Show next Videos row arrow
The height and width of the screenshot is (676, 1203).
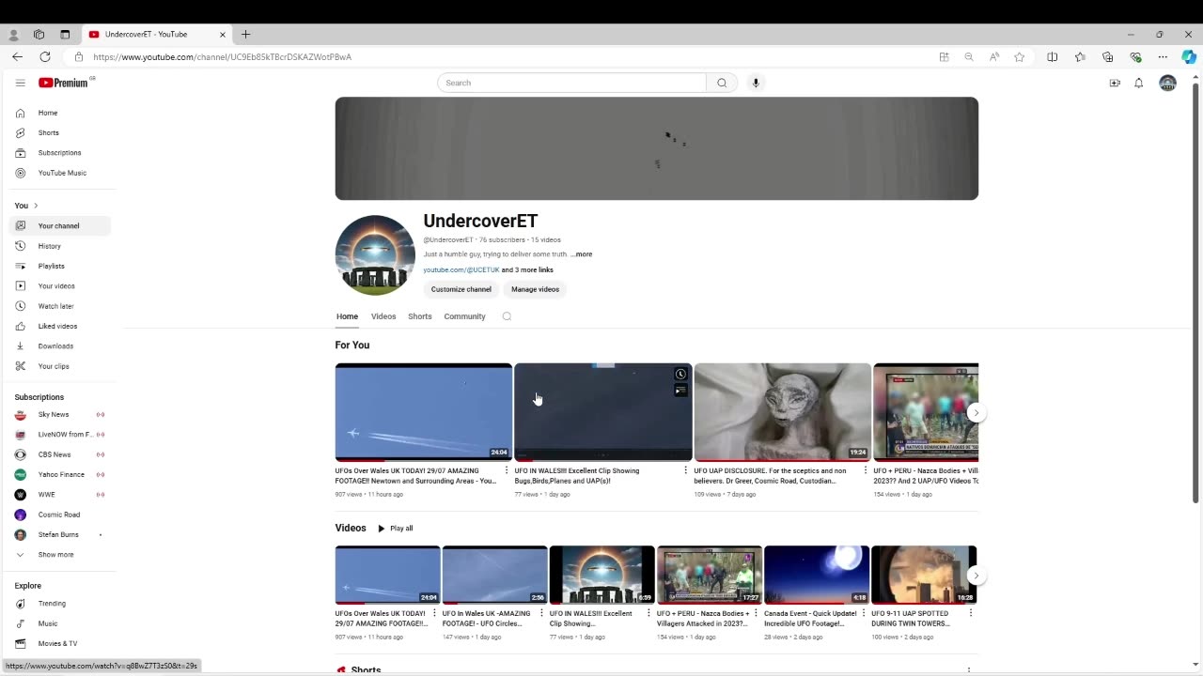click(x=976, y=576)
